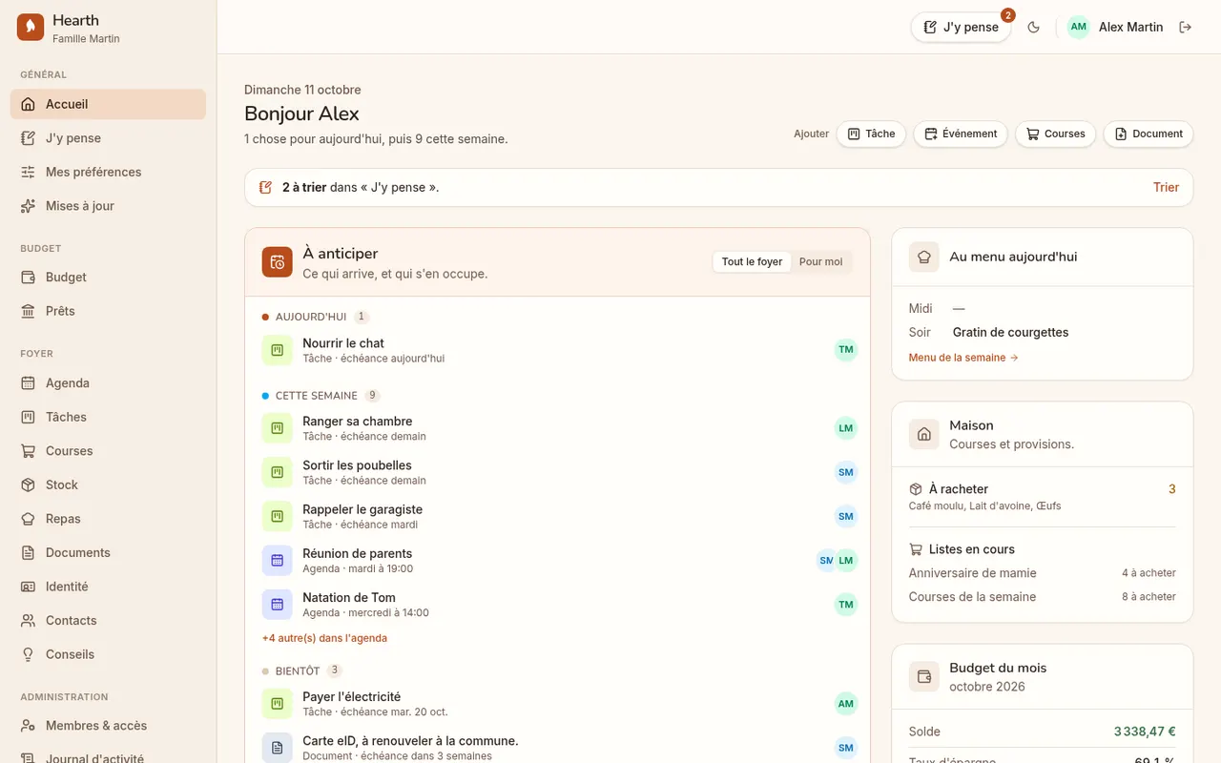This screenshot has width=1221, height=763.
Task: Toggle dark mode with the moon icon
Action: pyautogui.click(x=1033, y=28)
